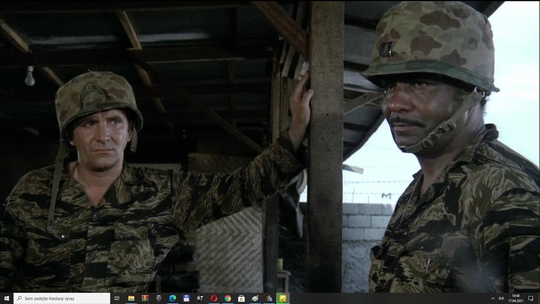Open SLK keyboard language switcher

point(502,298)
